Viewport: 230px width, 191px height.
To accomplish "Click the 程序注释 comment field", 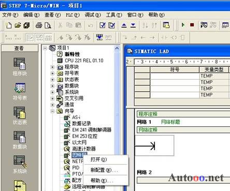I will pos(183,114).
